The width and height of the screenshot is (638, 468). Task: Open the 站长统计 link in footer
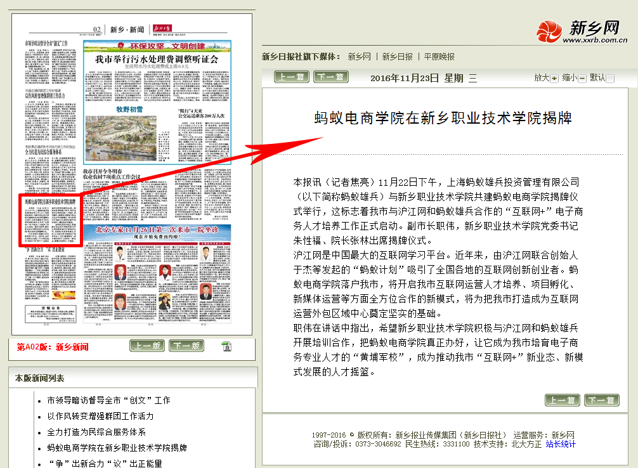[561, 444]
